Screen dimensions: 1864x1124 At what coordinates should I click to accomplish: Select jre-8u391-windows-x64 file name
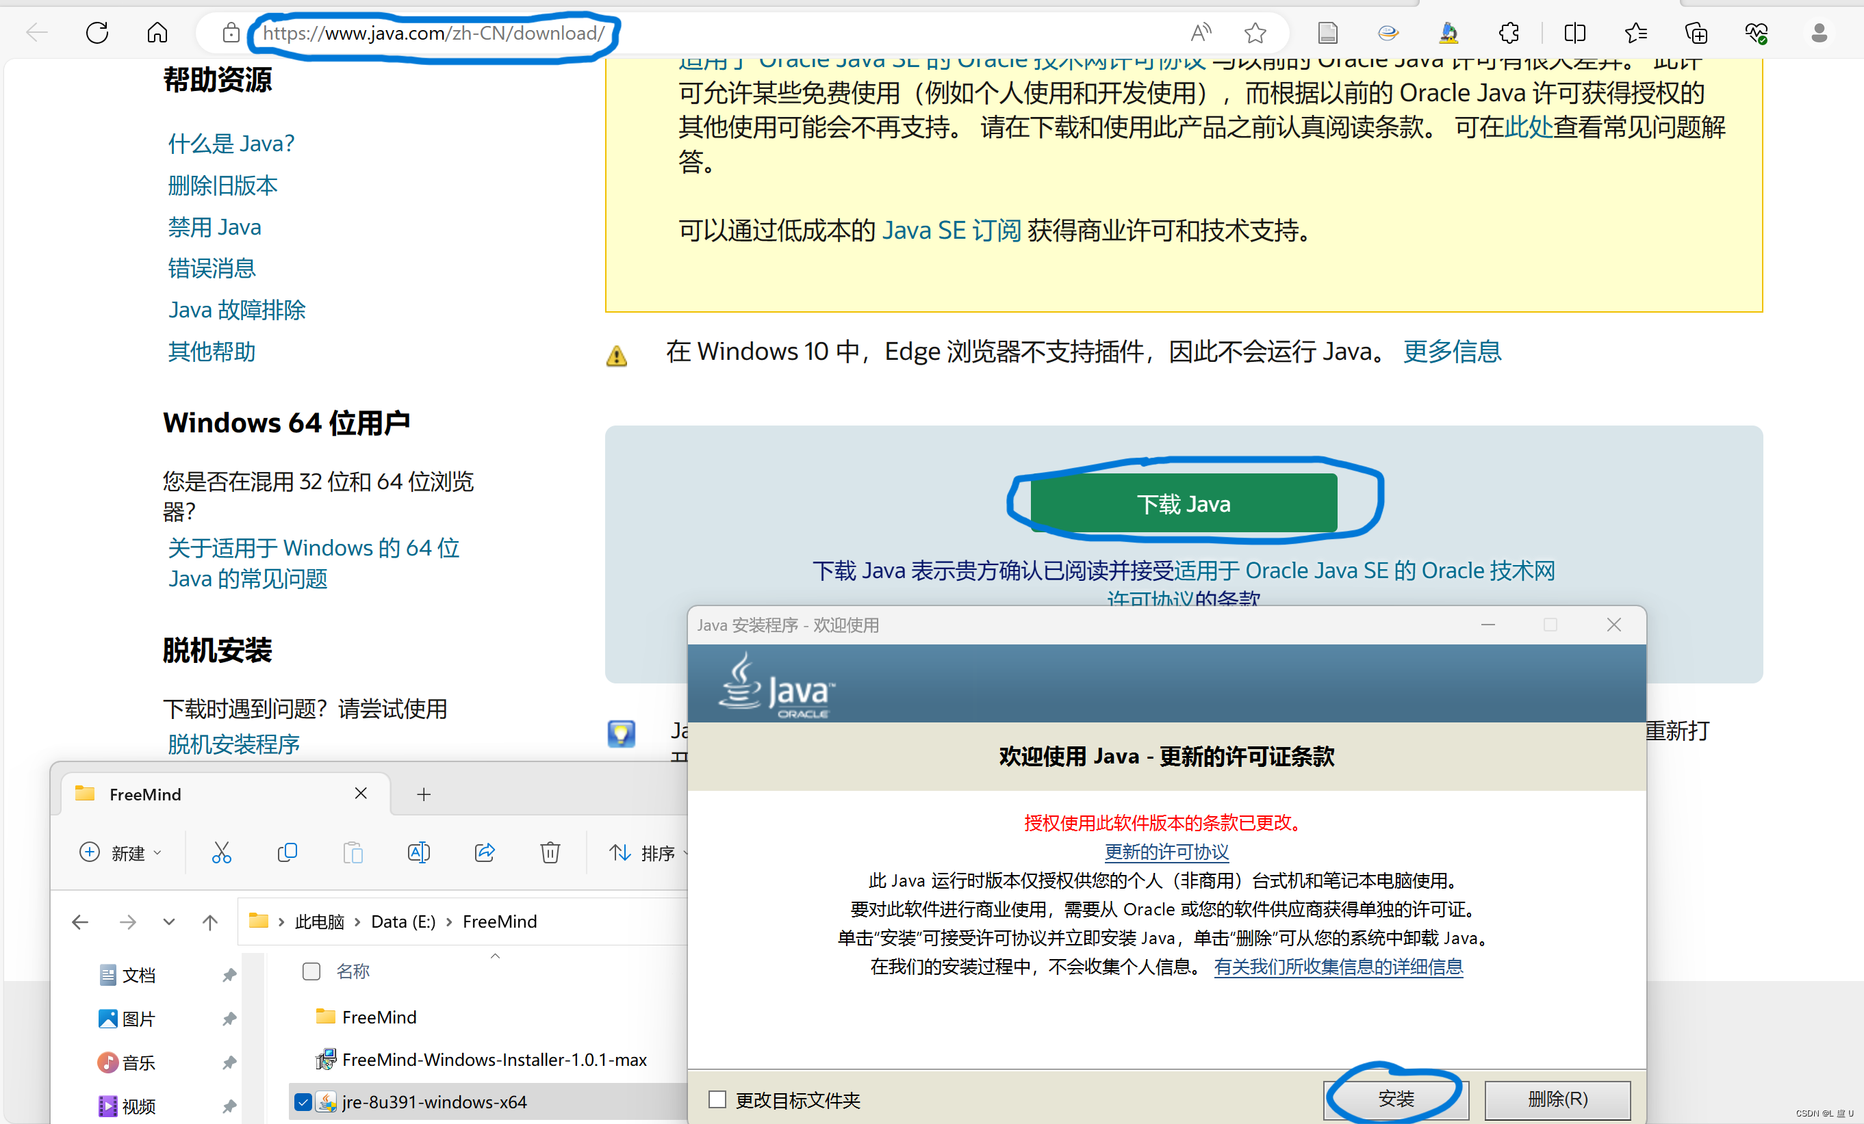click(x=434, y=1102)
